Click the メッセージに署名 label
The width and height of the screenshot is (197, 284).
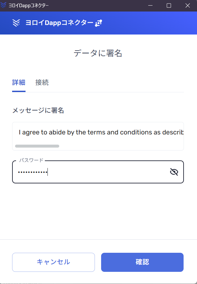tap(38, 110)
